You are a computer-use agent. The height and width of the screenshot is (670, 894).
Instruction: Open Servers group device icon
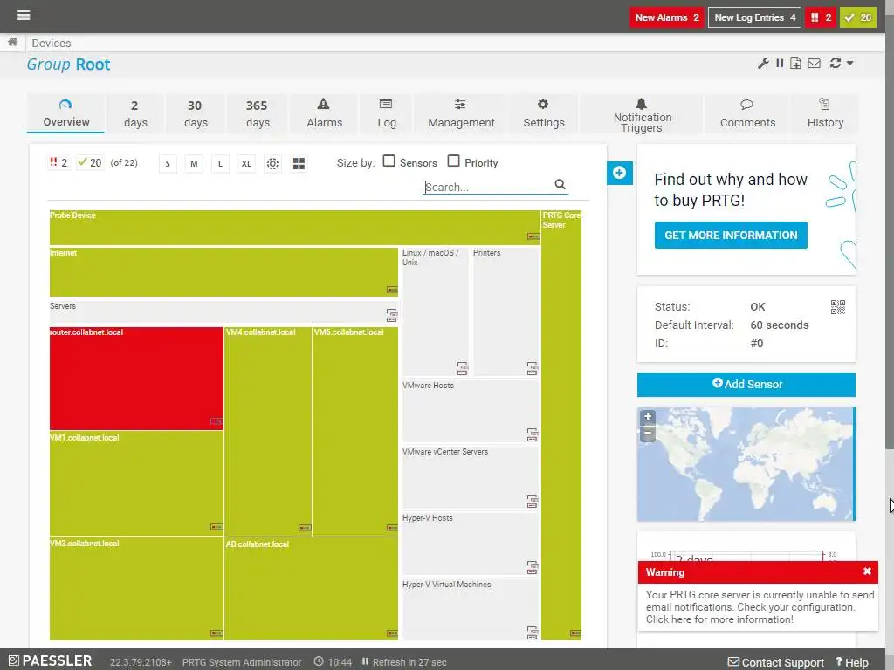(x=392, y=315)
